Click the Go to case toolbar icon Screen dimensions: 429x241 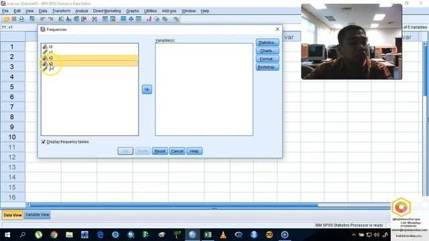(61, 19)
